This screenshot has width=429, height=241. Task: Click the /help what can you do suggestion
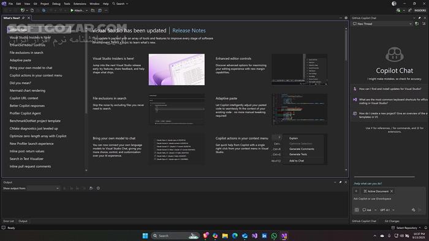[x=368, y=184]
